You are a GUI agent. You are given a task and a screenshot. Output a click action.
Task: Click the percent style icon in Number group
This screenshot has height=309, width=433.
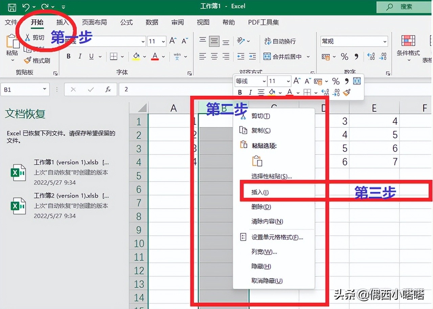tap(345, 57)
